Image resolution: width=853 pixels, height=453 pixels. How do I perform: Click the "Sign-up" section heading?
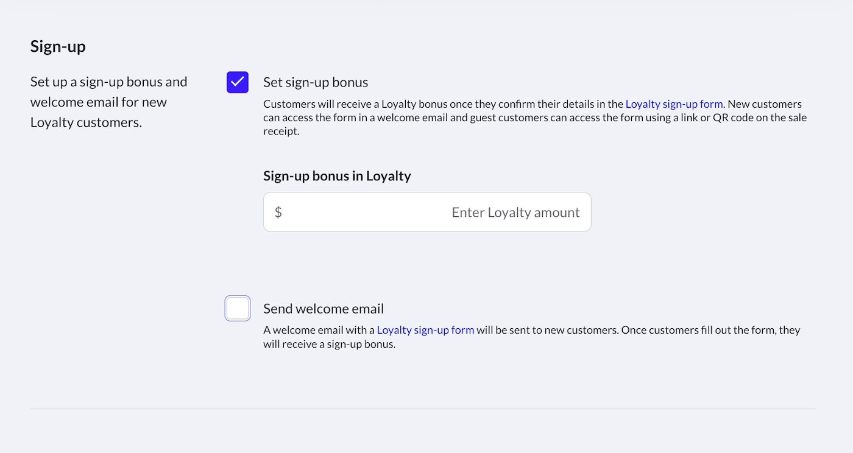point(58,47)
